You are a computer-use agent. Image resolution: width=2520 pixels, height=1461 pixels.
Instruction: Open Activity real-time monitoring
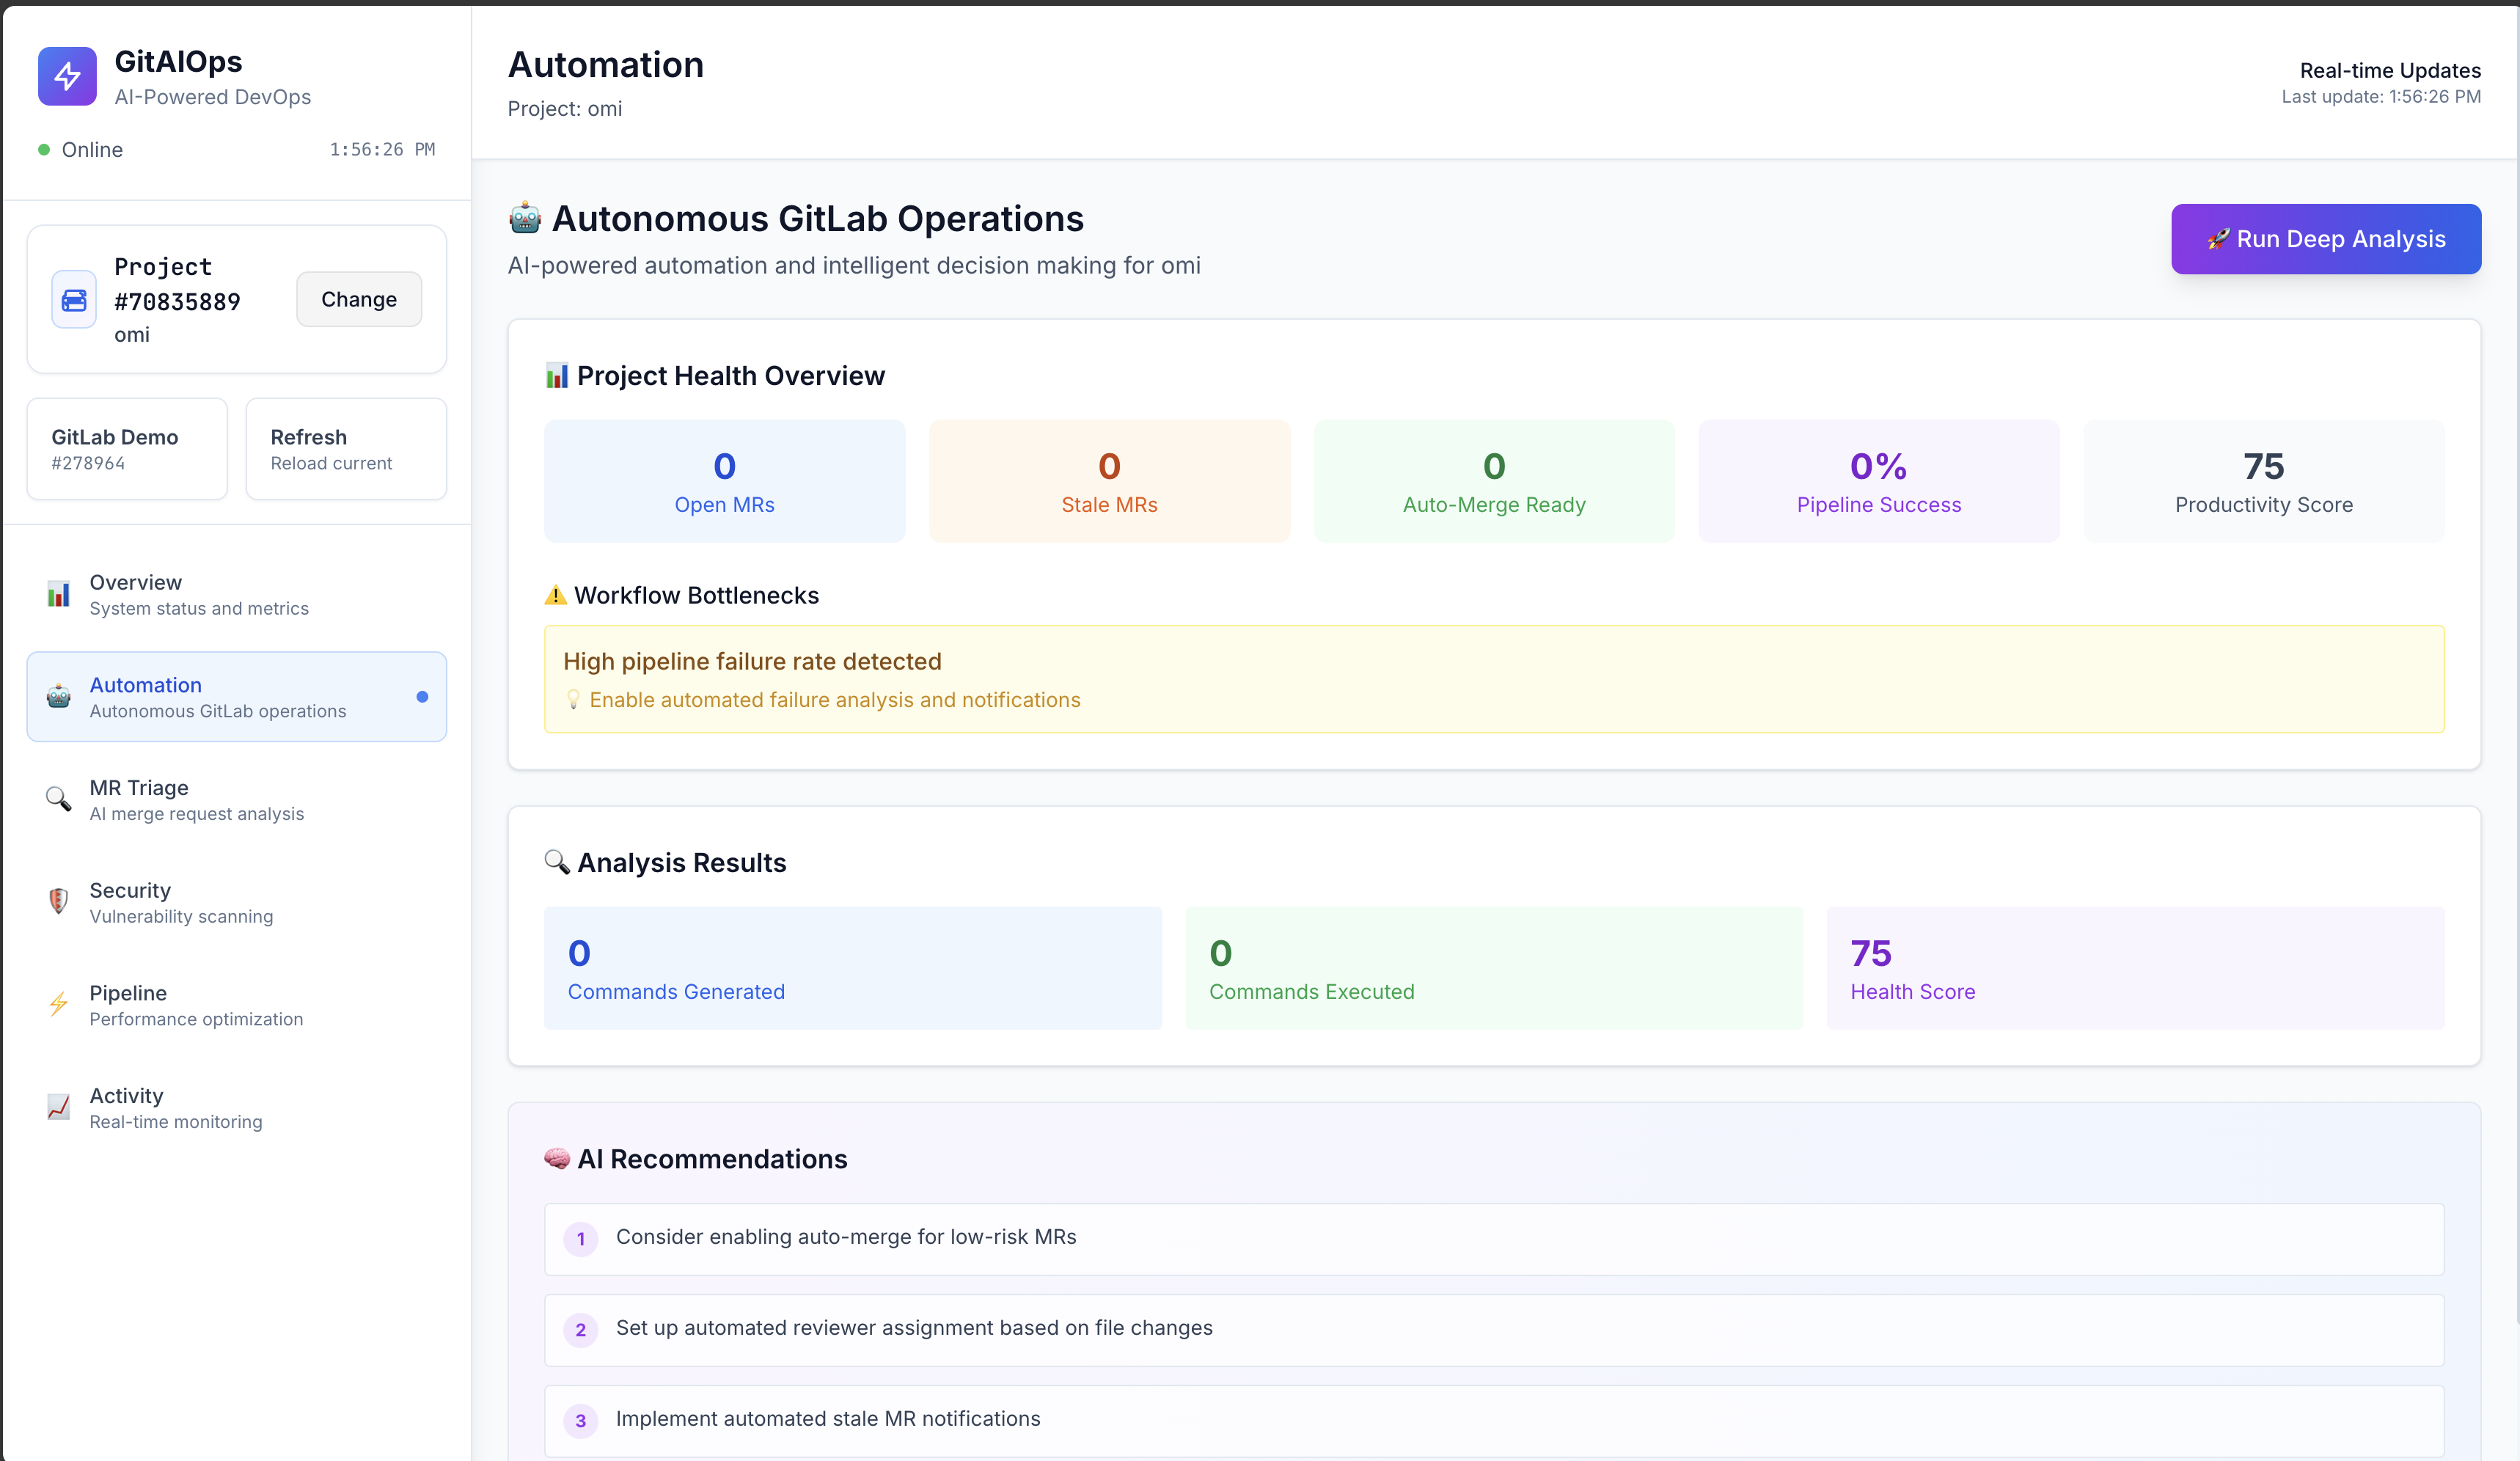point(176,1107)
